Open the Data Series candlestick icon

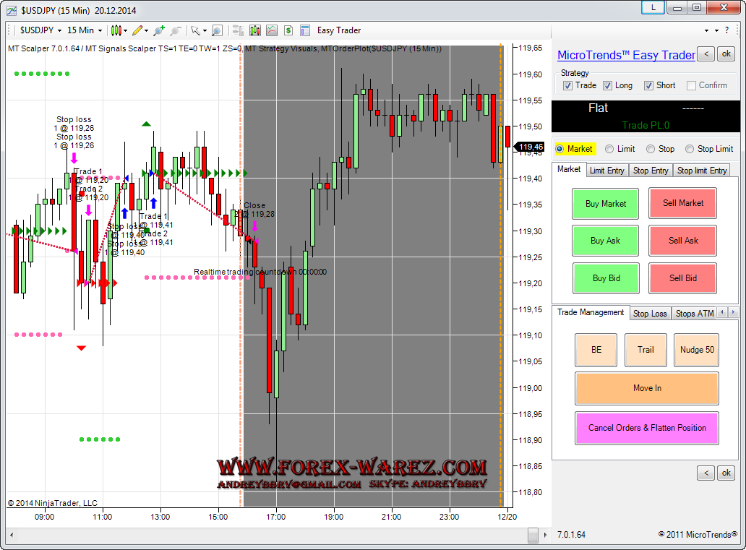coord(254,30)
